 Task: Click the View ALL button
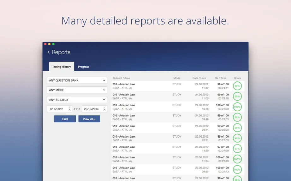point(89,119)
